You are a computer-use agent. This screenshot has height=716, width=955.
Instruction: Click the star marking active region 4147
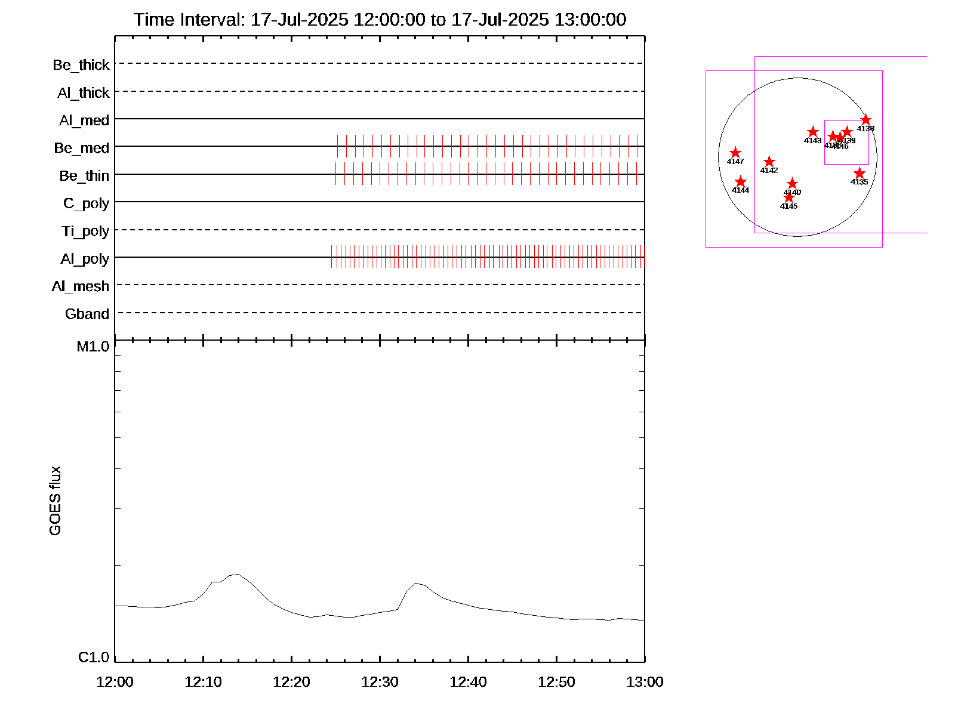[735, 153]
